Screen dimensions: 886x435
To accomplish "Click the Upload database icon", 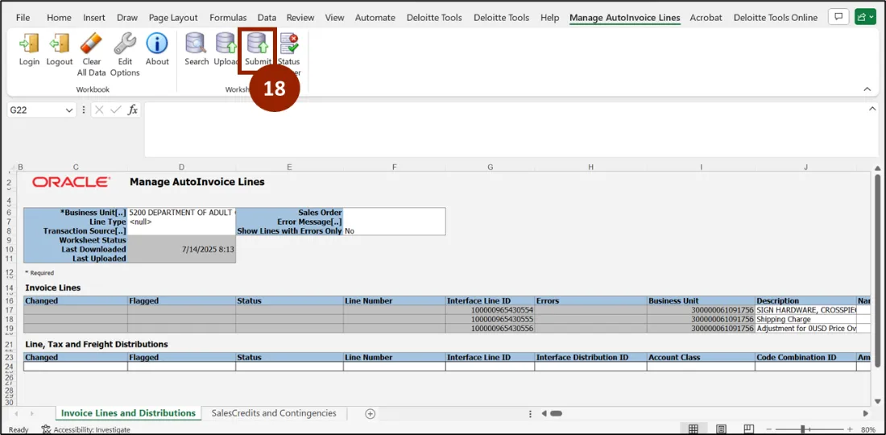I will pos(226,44).
